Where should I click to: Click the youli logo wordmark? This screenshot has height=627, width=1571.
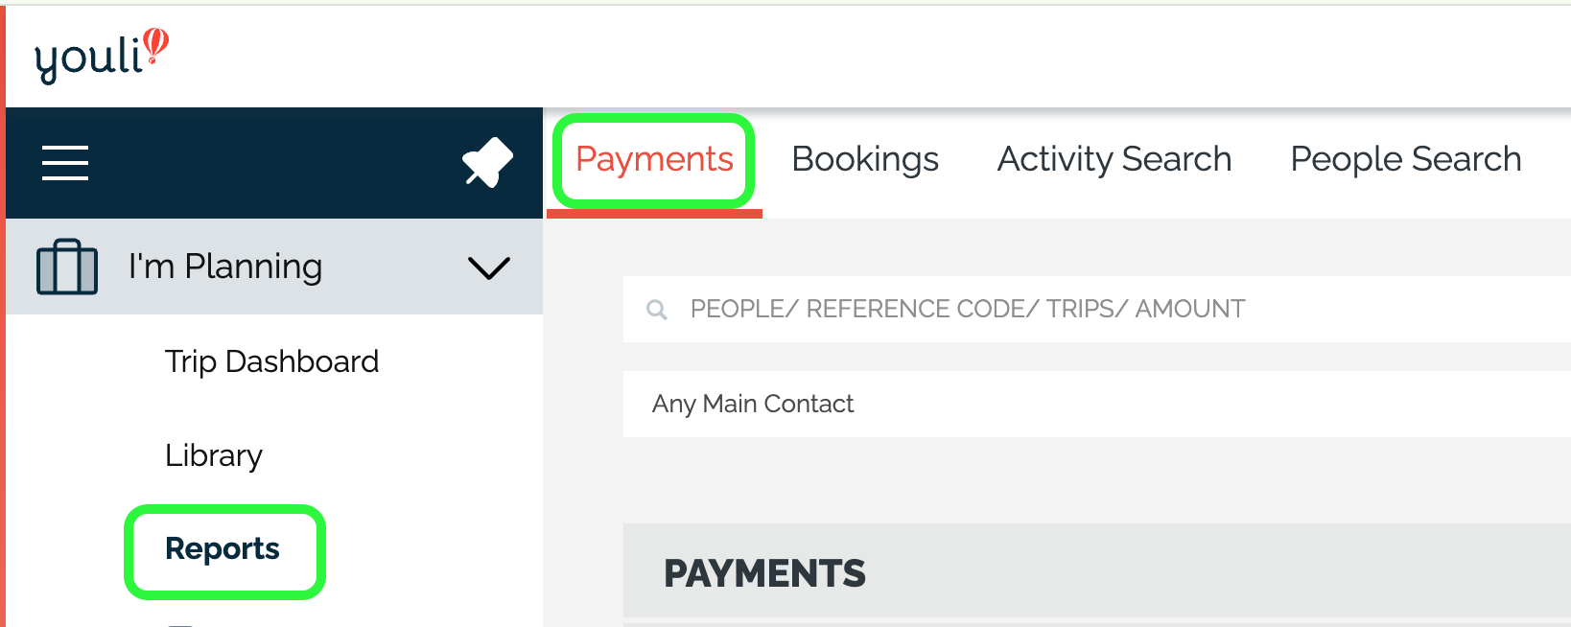88,59
